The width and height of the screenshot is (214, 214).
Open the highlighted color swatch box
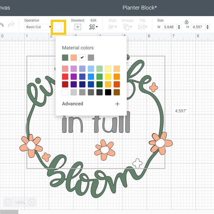[58, 27]
